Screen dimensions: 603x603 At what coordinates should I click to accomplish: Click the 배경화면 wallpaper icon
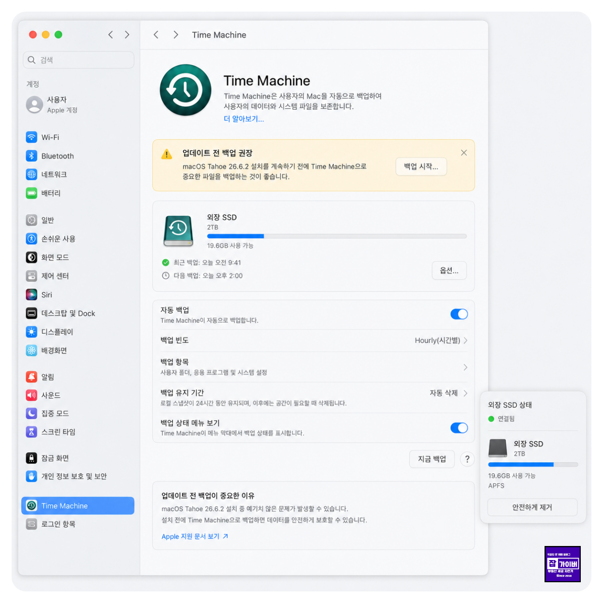[31, 351]
